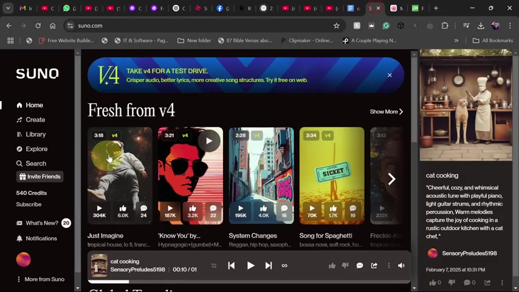Expand hidden bookmarks chevron
Screen dimensions: 519x292
456,40
